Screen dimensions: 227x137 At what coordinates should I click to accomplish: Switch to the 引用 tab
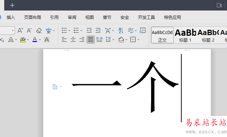coord(54,18)
